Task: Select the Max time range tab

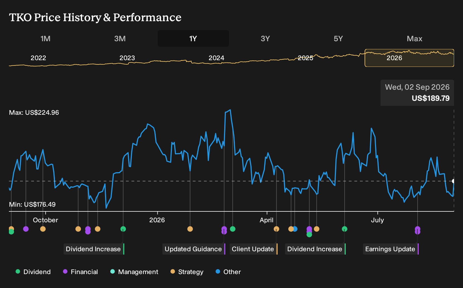Action: pyautogui.click(x=415, y=38)
